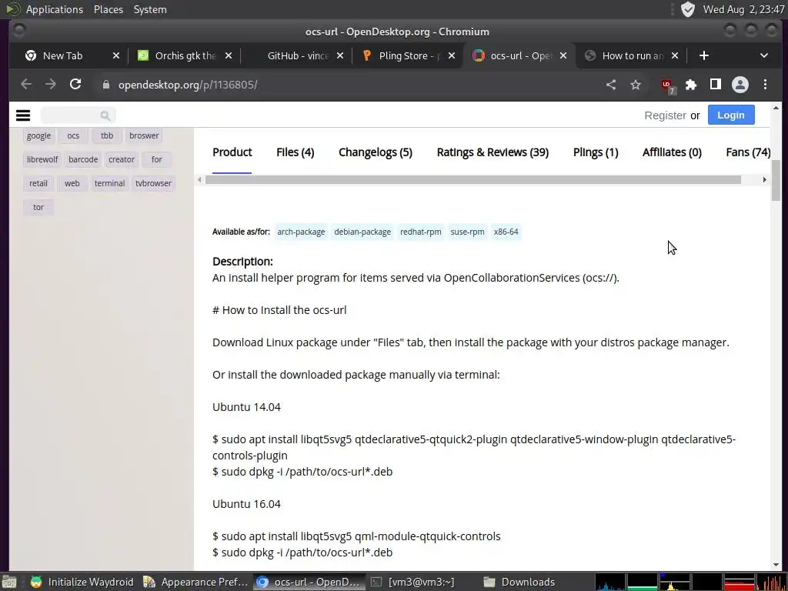Click the search magnifier icon
This screenshot has height=591, width=788.
105,115
